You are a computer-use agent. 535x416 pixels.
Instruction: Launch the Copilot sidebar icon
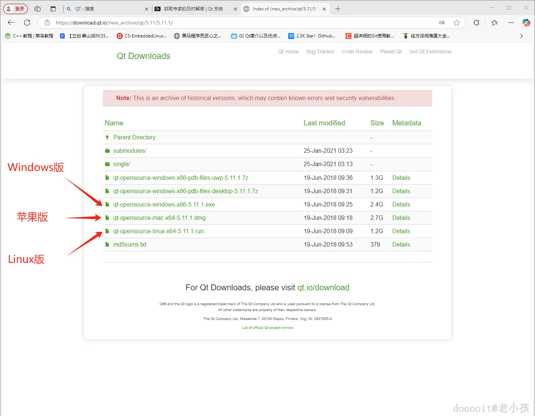[526, 23]
